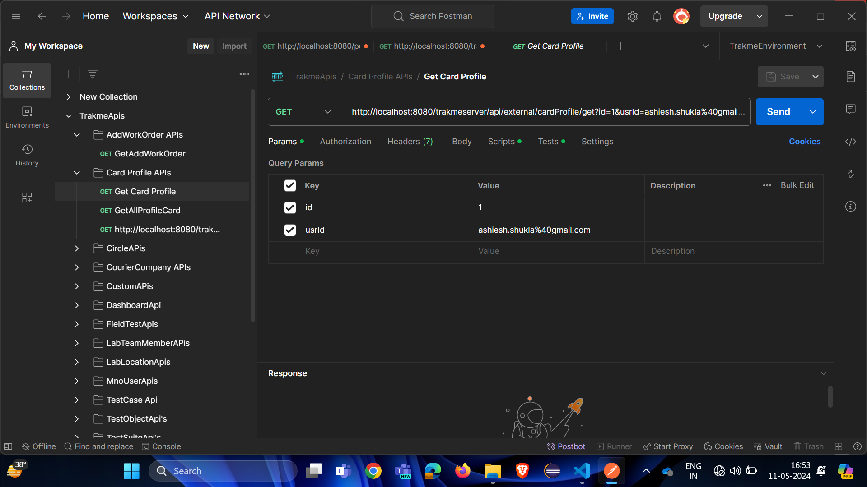This screenshot has height=487, width=867.
Task: Open the help icon in status bar
Action: point(858,446)
